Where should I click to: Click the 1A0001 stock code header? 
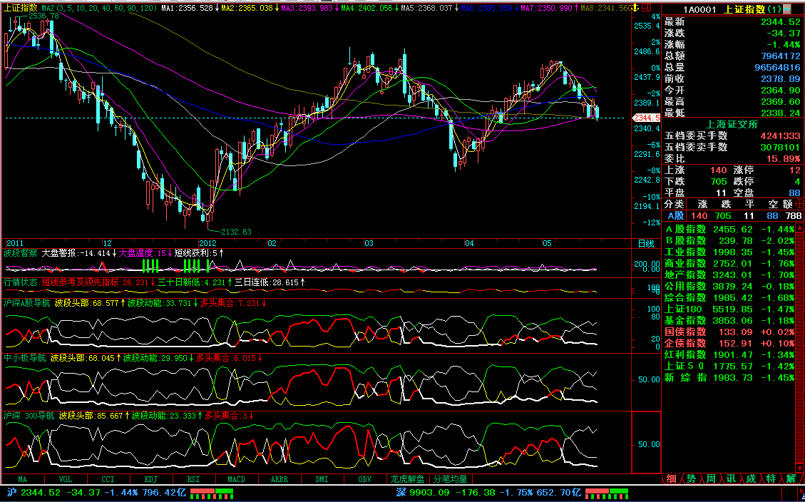699,10
